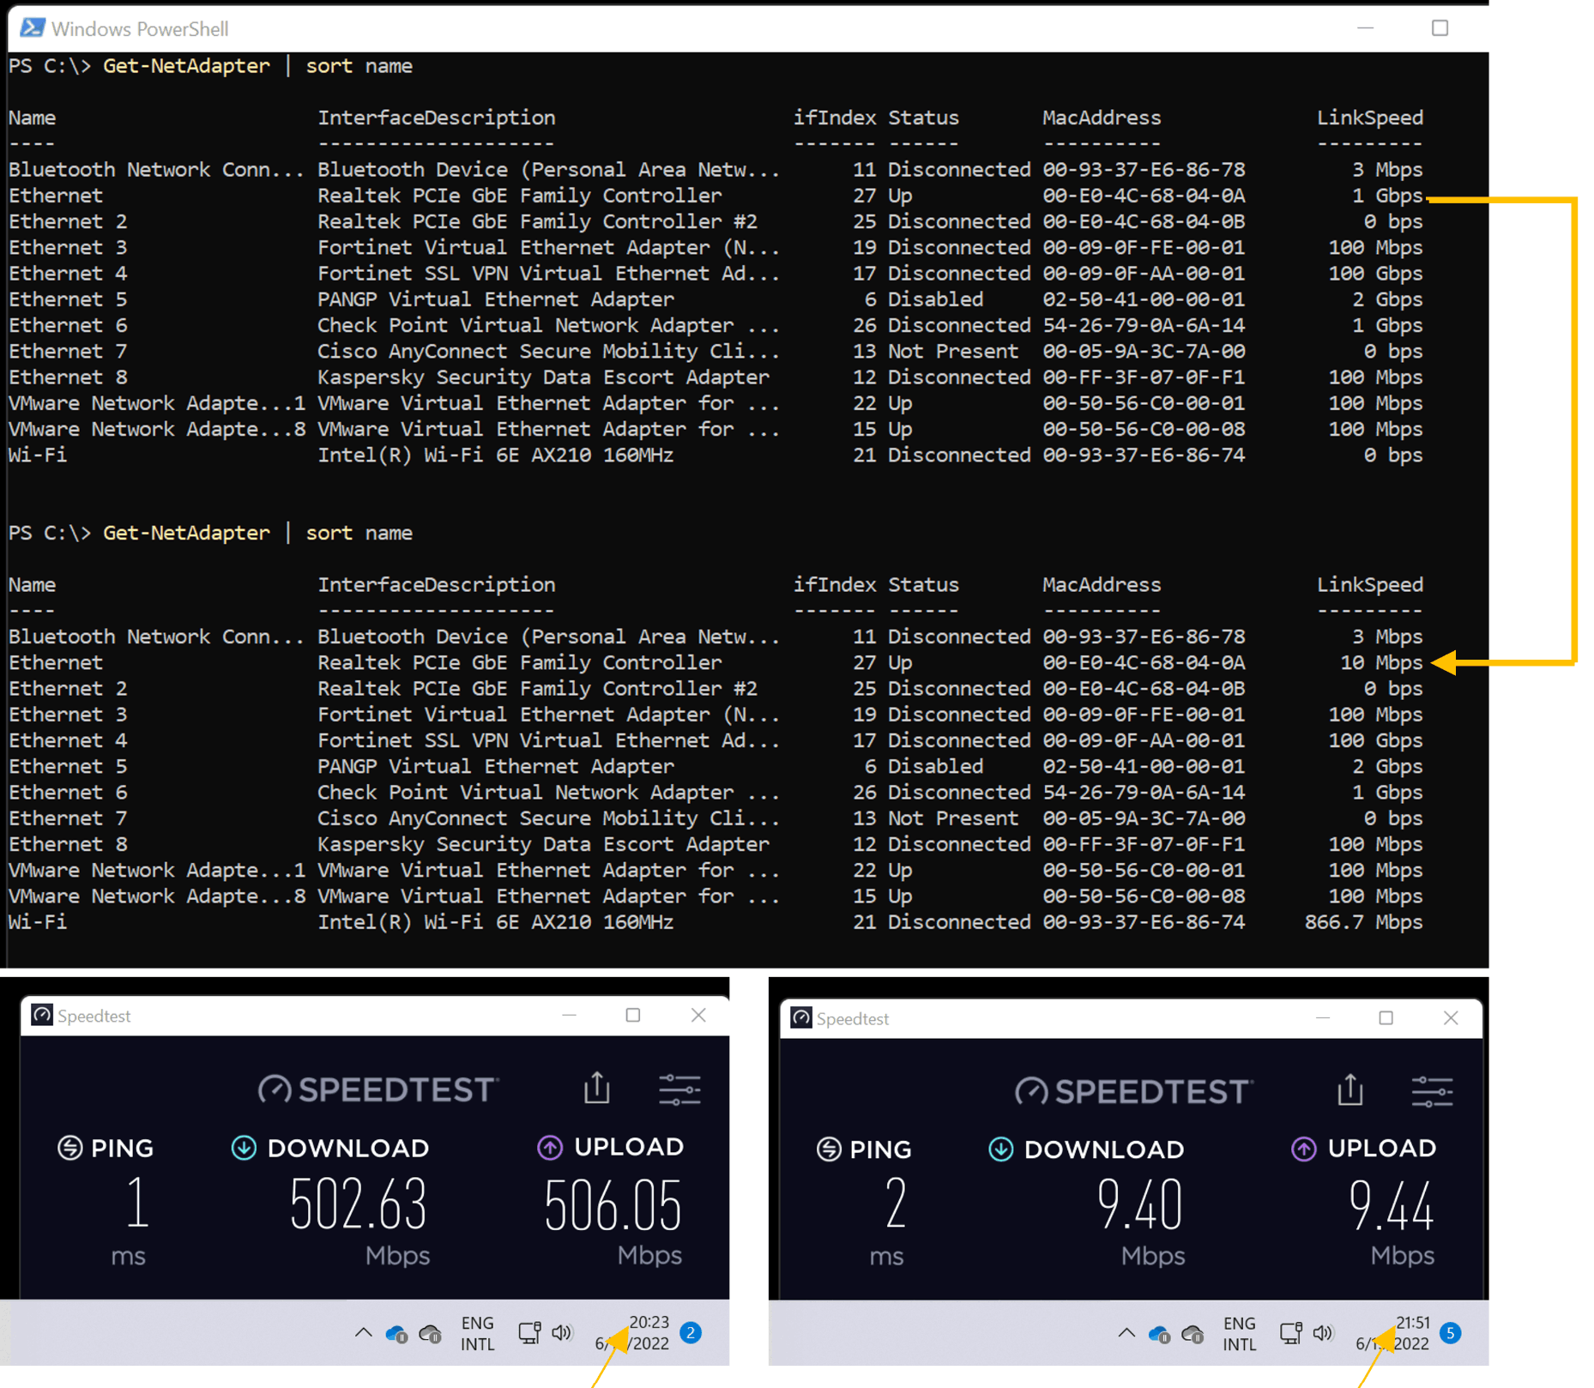Close the right Speedtest window

(1451, 1017)
